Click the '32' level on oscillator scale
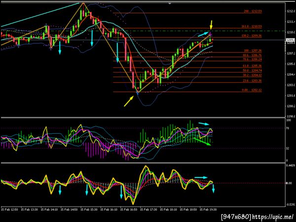The height and width of the screenshot is (222, 296). point(288,148)
